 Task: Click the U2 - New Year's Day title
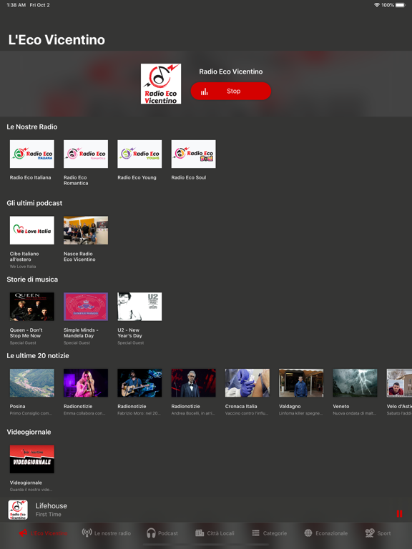pos(129,332)
